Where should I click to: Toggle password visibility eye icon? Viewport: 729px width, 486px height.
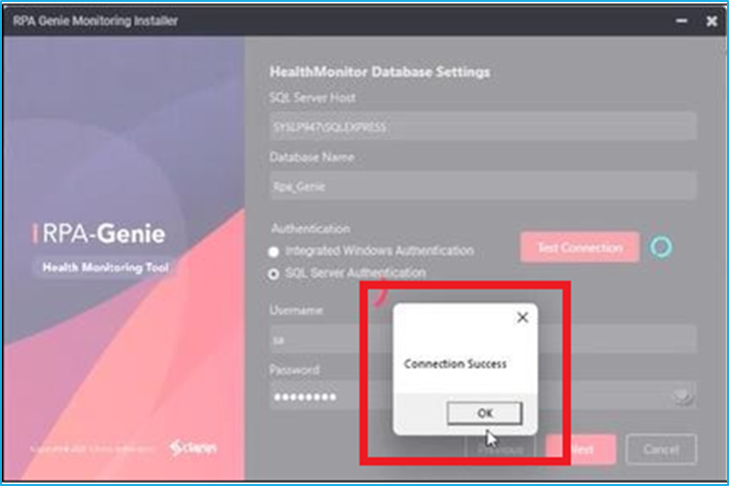(682, 395)
